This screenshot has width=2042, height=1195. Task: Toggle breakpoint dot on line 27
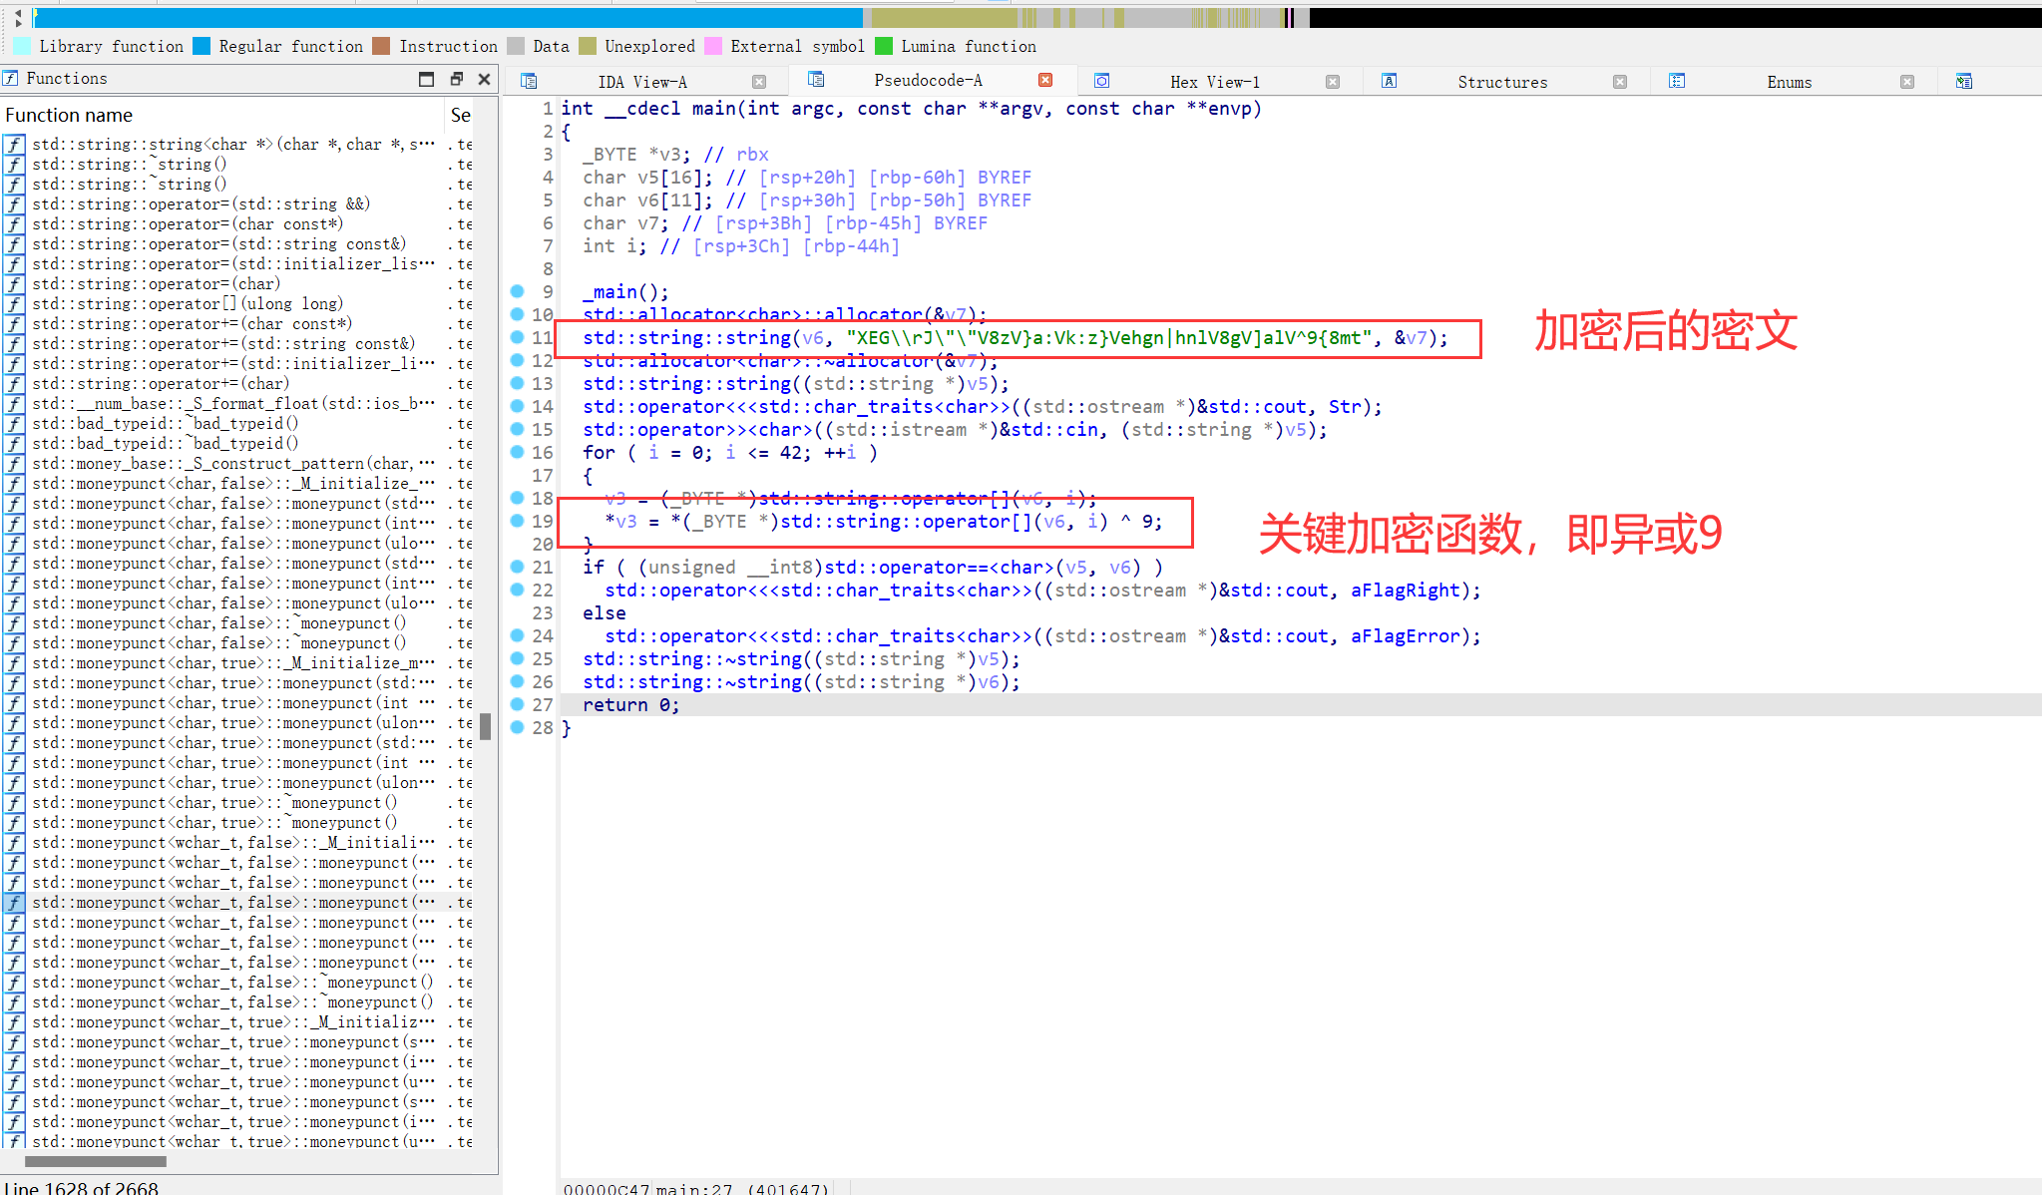pyautogui.click(x=517, y=704)
